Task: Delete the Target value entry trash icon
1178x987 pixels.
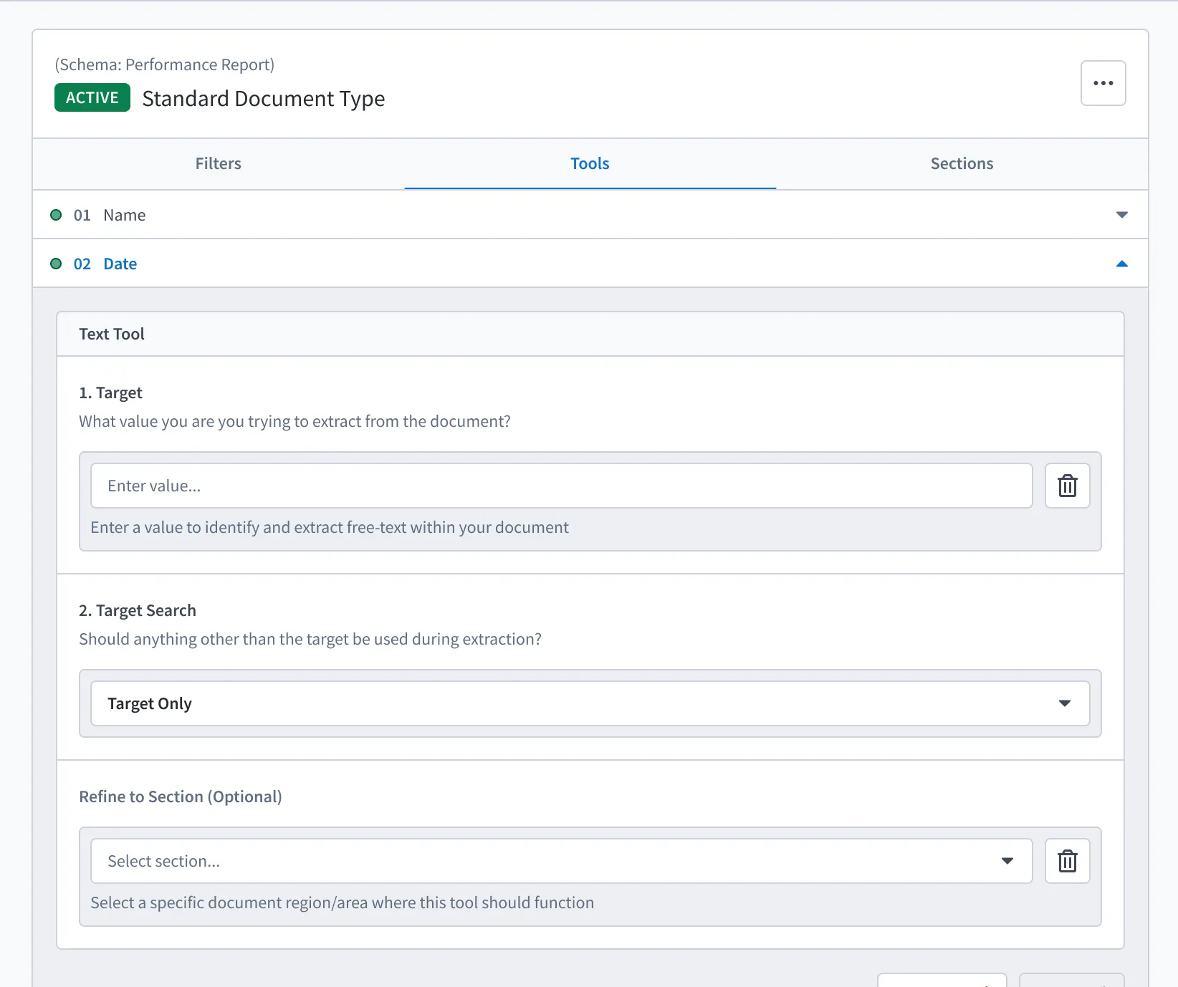Action: 1067,486
